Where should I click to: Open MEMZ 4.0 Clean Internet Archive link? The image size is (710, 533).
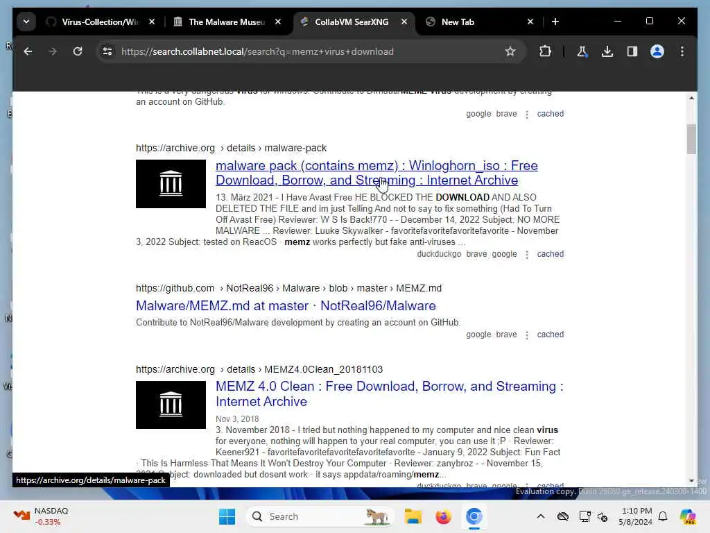390,394
